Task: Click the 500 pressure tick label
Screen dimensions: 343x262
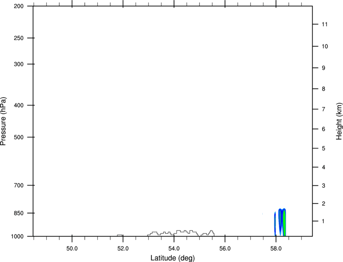Action: tap(19, 137)
